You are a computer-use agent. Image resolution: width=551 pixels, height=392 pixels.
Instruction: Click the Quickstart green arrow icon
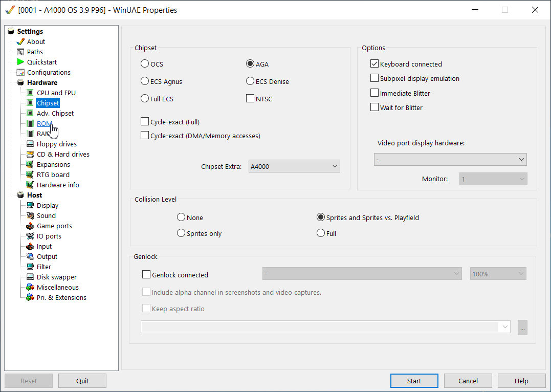pos(21,62)
